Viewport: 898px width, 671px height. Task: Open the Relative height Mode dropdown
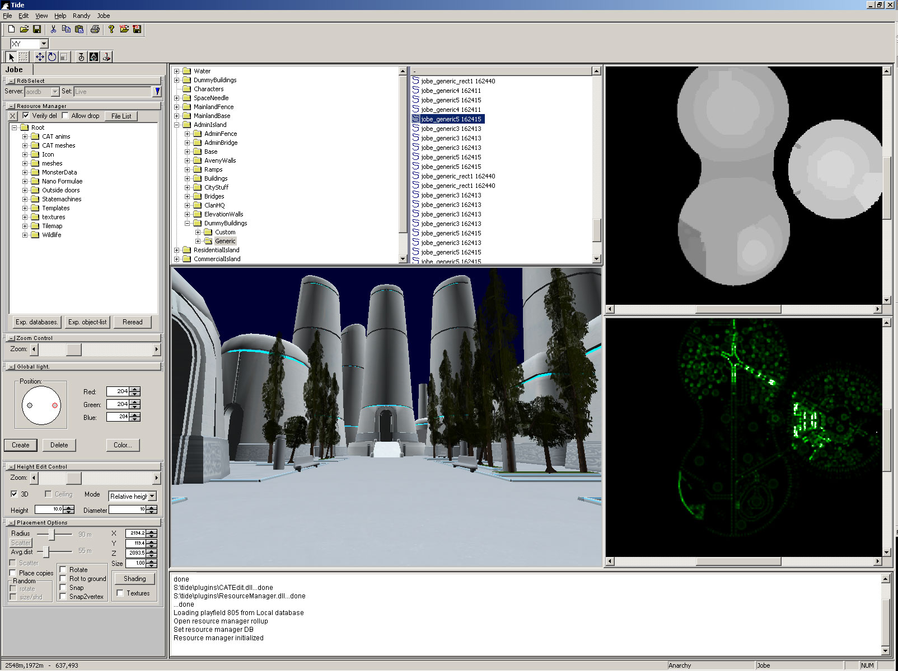[152, 497]
